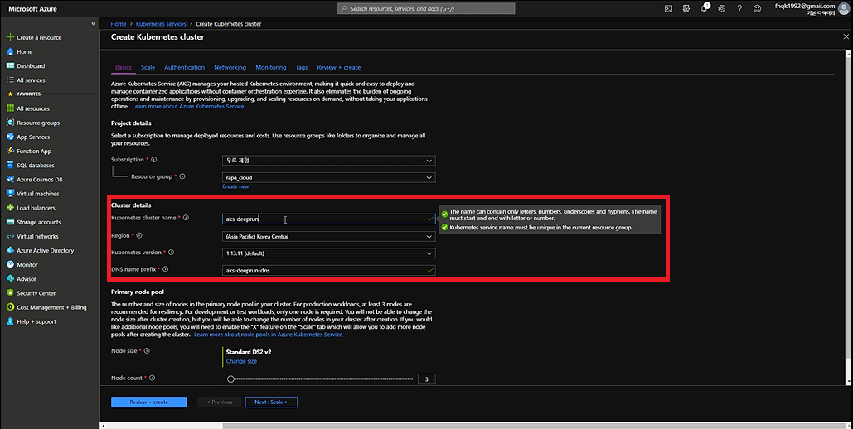853x429 pixels.
Task: Click info icon next to Subscription
Action: pos(154,160)
